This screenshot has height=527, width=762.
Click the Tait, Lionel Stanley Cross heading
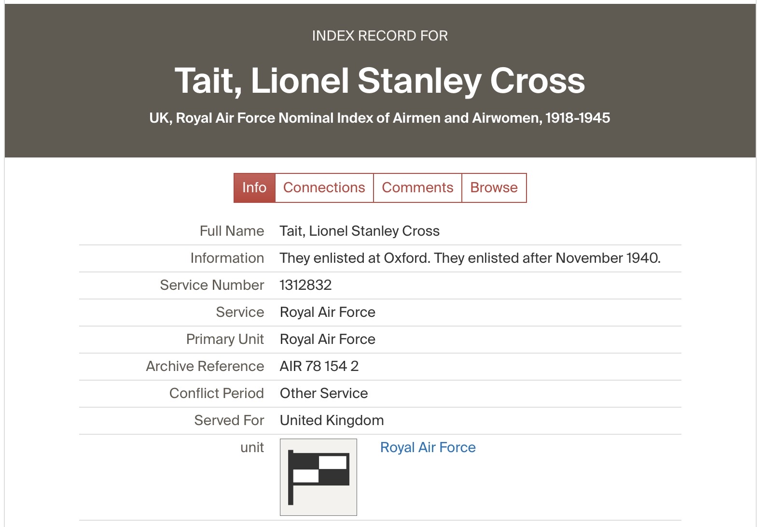[x=380, y=81]
